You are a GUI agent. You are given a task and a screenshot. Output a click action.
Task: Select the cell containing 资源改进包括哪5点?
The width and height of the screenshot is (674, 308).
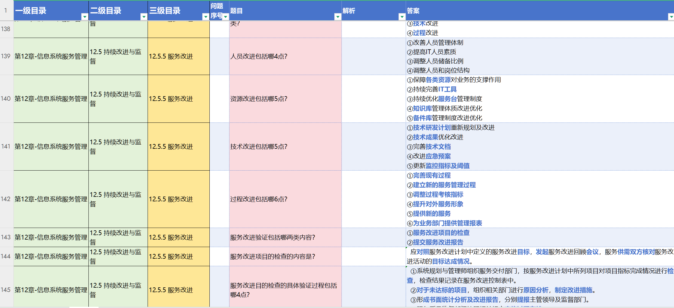[x=284, y=99]
